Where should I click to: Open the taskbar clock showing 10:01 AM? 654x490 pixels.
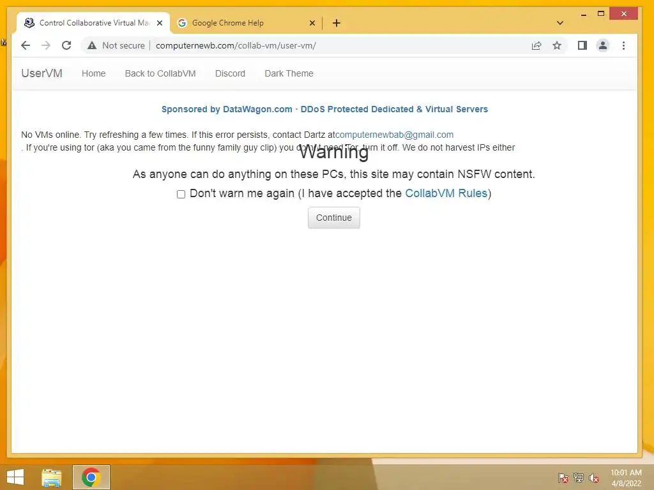click(626, 478)
